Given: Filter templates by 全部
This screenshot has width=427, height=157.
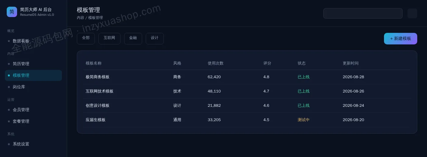Looking at the screenshot, I should click(x=86, y=39).
